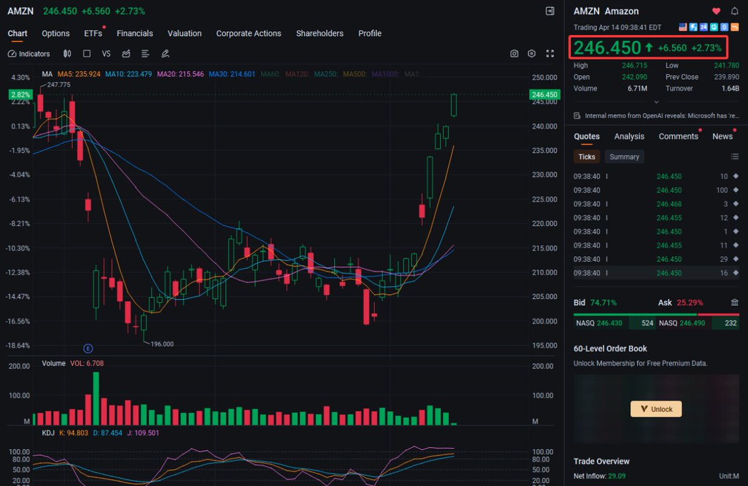Screen dimensions: 748x486
Task: Toggle the heart favorite for AMZN
Action: [x=716, y=11]
